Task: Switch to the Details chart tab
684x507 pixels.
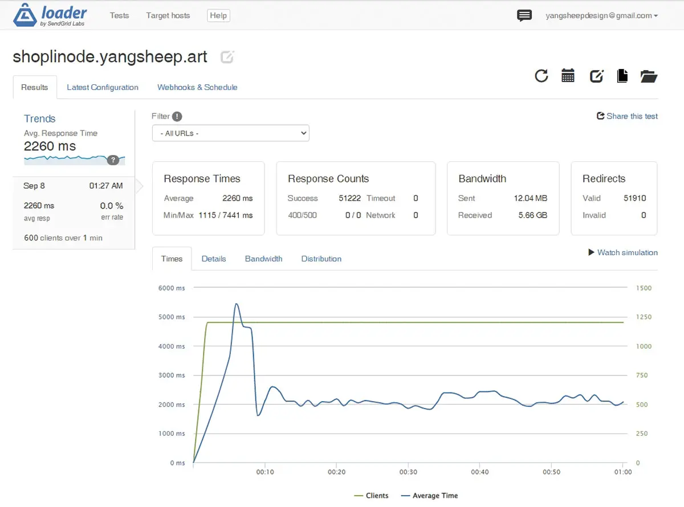Action: tap(214, 259)
